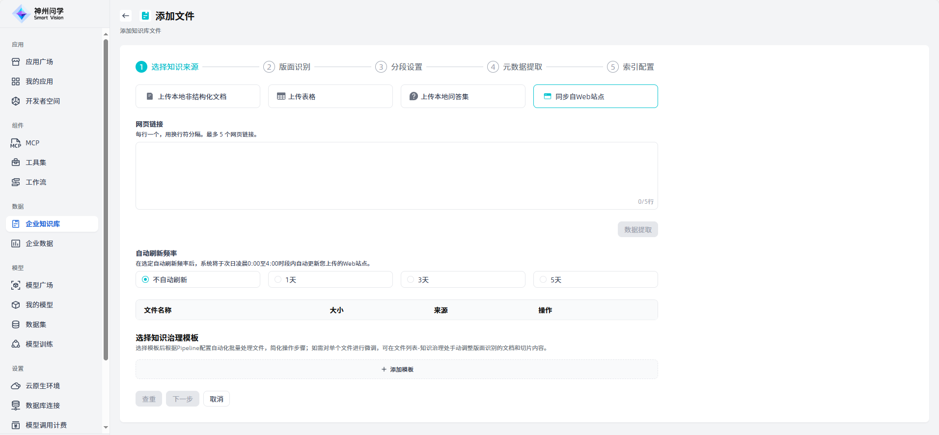Open 开发者空间 in the sidebar
939x435 pixels.
click(x=43, y=101)
